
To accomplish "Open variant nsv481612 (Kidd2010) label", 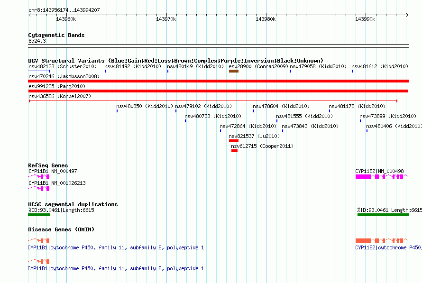I will 380,66.
